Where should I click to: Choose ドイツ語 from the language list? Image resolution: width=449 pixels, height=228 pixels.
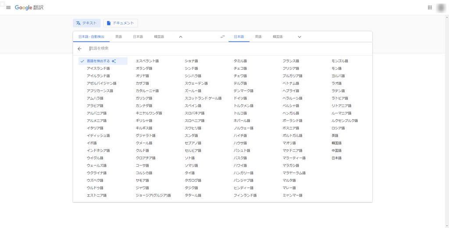241,98
